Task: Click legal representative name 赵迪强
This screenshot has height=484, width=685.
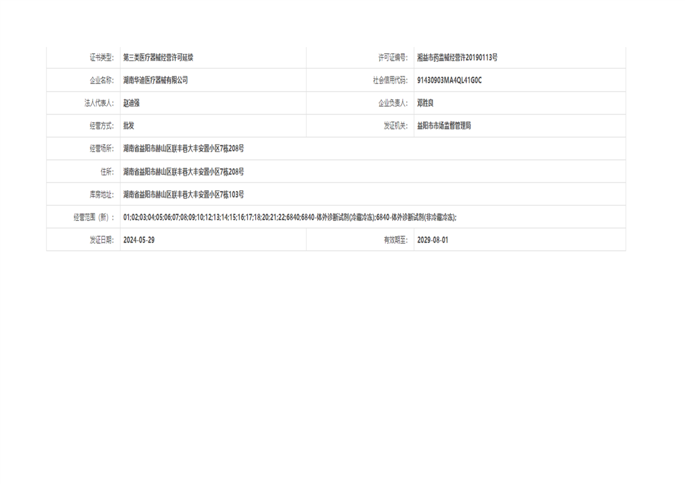Action: coord(131,103)
